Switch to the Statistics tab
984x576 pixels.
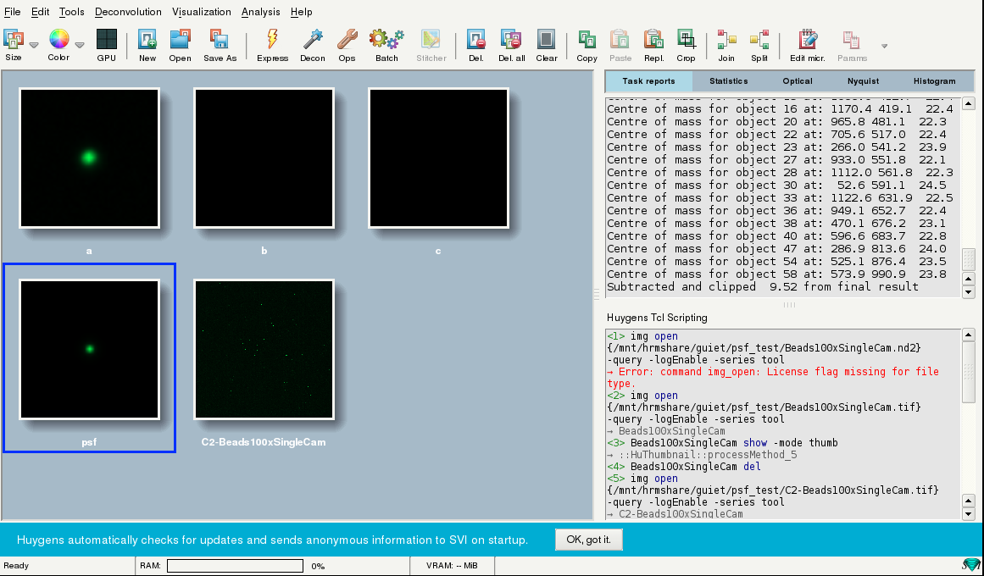[x=729, y=81]
